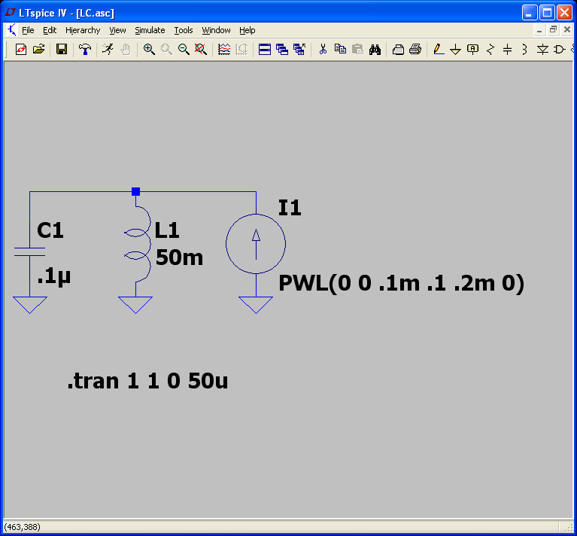Image resolution: width=577 pixels, height=536 pixels.
Task: Select the Diode tool in toolbar
Action: [x=542, y=50]
